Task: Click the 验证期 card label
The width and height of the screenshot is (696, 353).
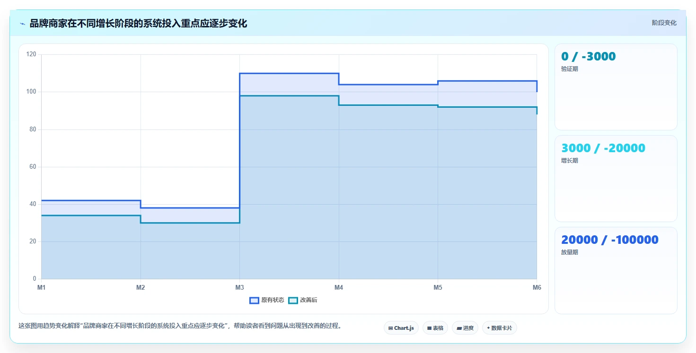Action: click(569, 69)
